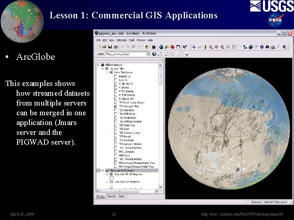Click the Print icon in toolbar
The image size is (294, 220).
point(116,47)
